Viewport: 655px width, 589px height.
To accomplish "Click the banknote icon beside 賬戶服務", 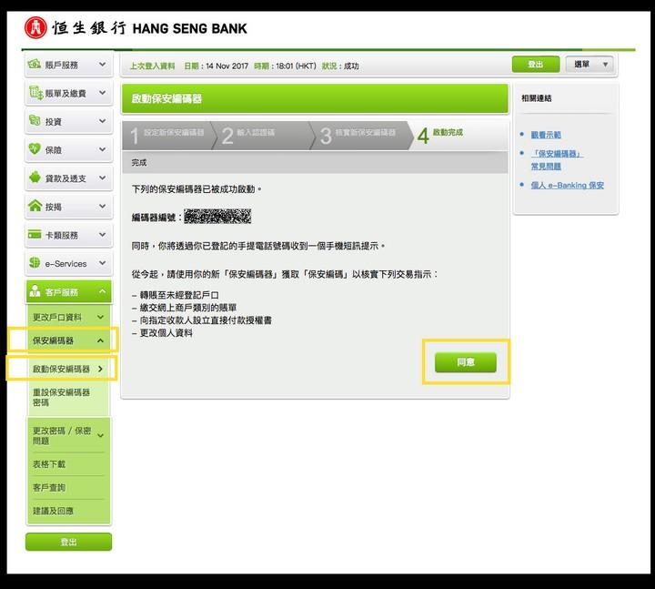I will point(35,65).
